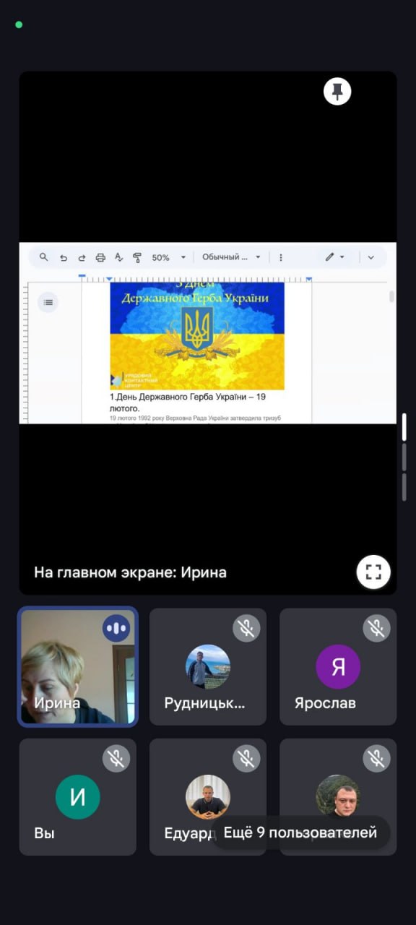
Task: Toggle the muted microphone icon on your own tile
Action: (x=116, y=759)
